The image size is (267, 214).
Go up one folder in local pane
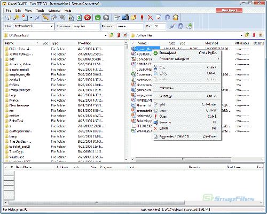pyautogui.click(x=112, y=35)
